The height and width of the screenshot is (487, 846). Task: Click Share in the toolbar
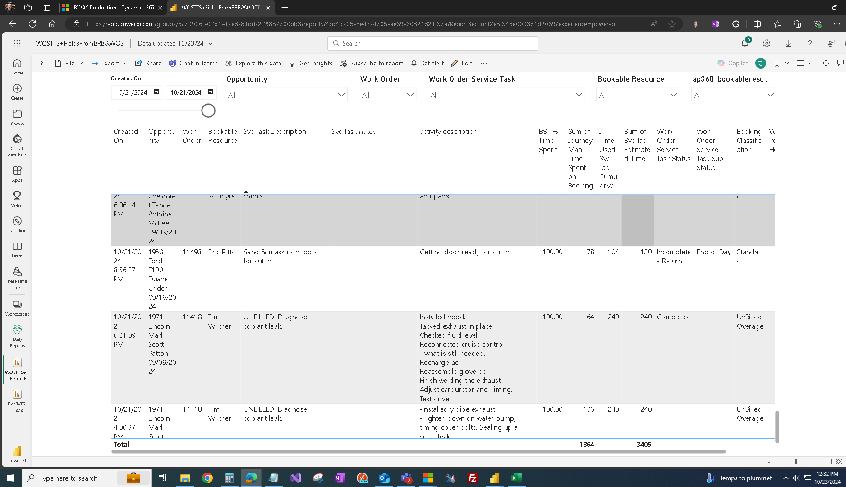(x=148, y=63)
